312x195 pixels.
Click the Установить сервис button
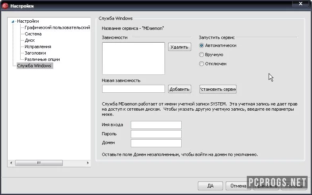[218, 89]
